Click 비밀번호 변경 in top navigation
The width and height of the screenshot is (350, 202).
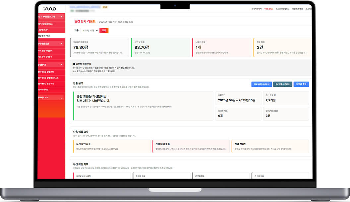point(297,9)
